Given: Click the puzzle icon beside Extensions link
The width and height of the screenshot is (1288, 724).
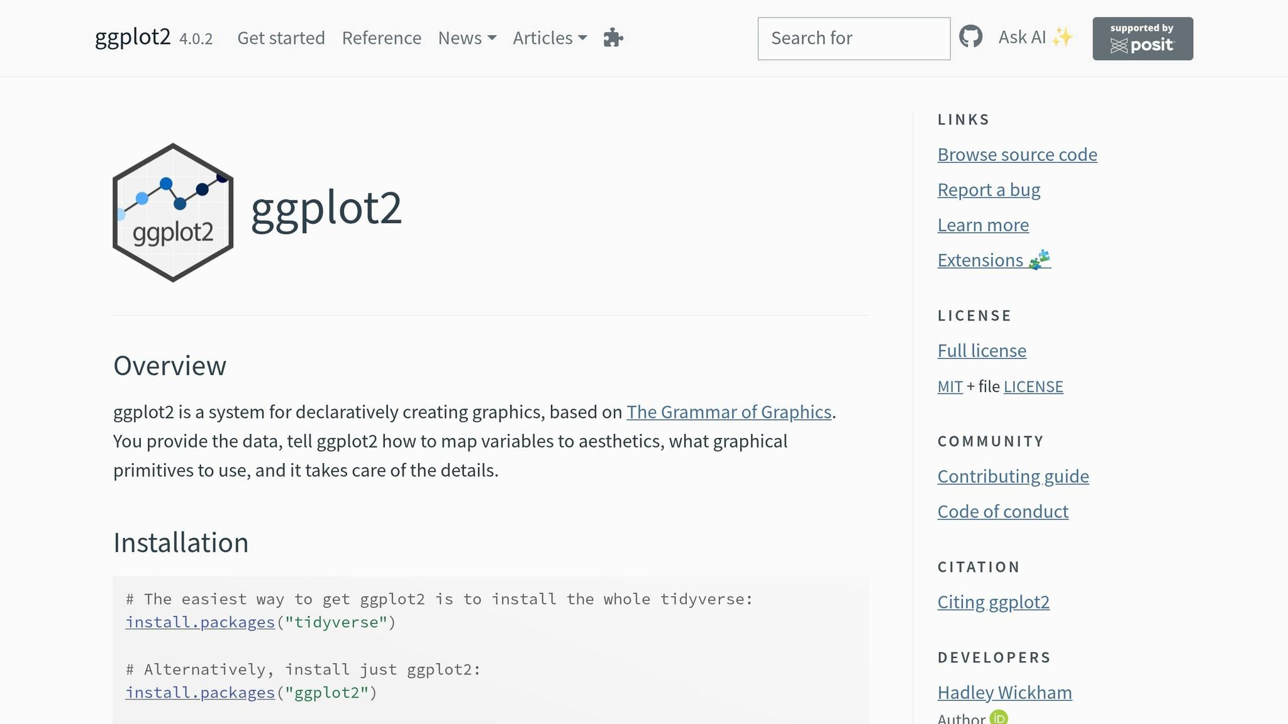Looking at the screenshot, I should [1040, 259].
